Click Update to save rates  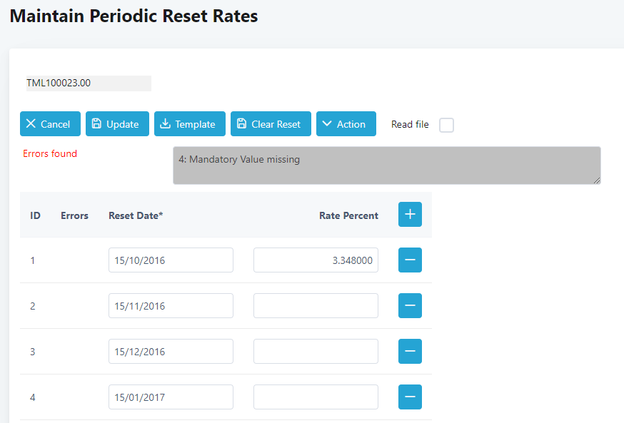117,124
